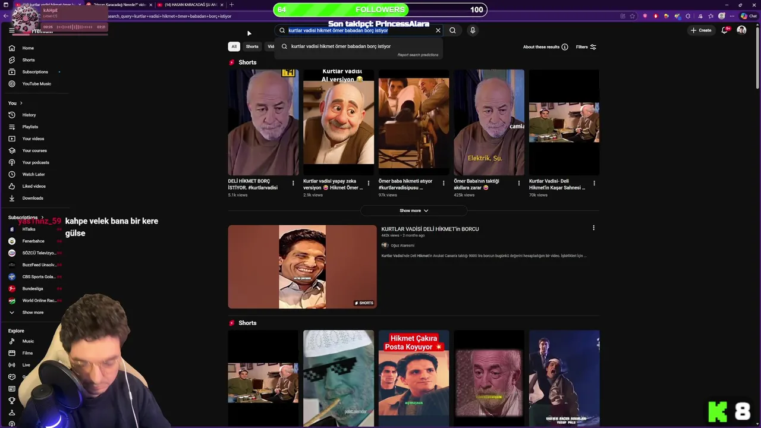Image resolution: width=761 pixels, height=428 pixels.
Task: Click the About these results info icon
Action: click(565, 47)
